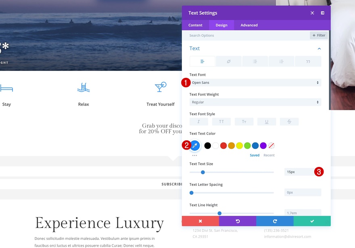The image size is (355, 248).
Task: Toggle italic text font style
Action: 198,122
